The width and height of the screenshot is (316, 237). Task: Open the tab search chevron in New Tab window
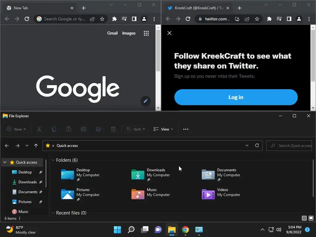(111, 5)
